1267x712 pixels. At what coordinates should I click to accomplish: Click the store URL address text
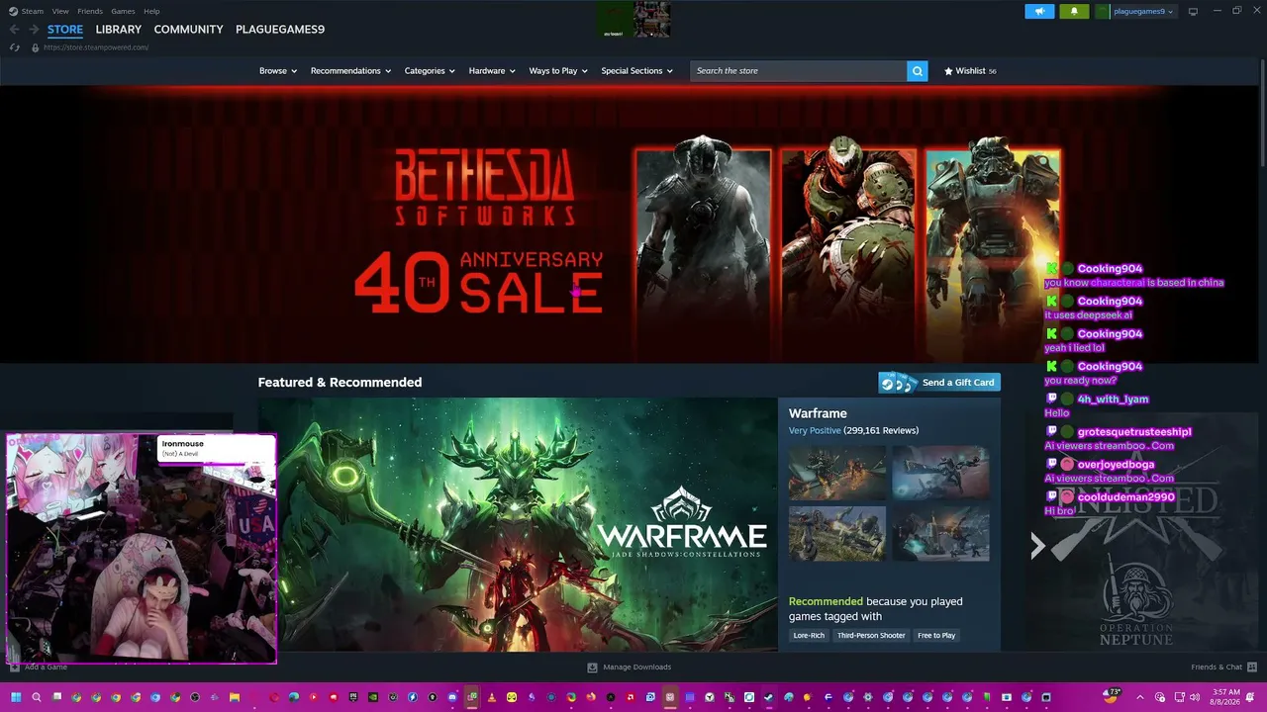(96, 47)
